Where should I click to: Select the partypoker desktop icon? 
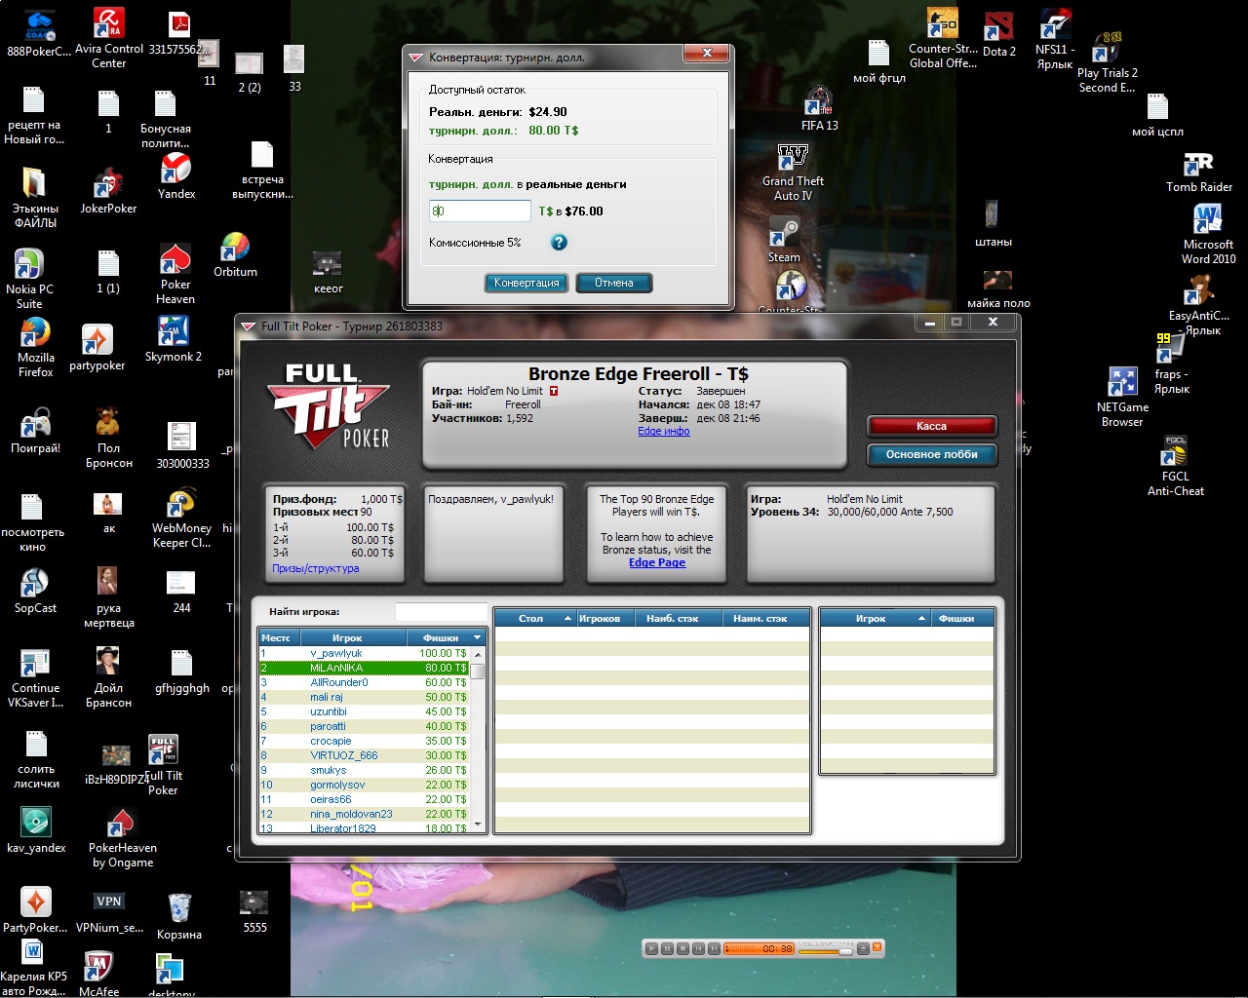coord(97,348)
